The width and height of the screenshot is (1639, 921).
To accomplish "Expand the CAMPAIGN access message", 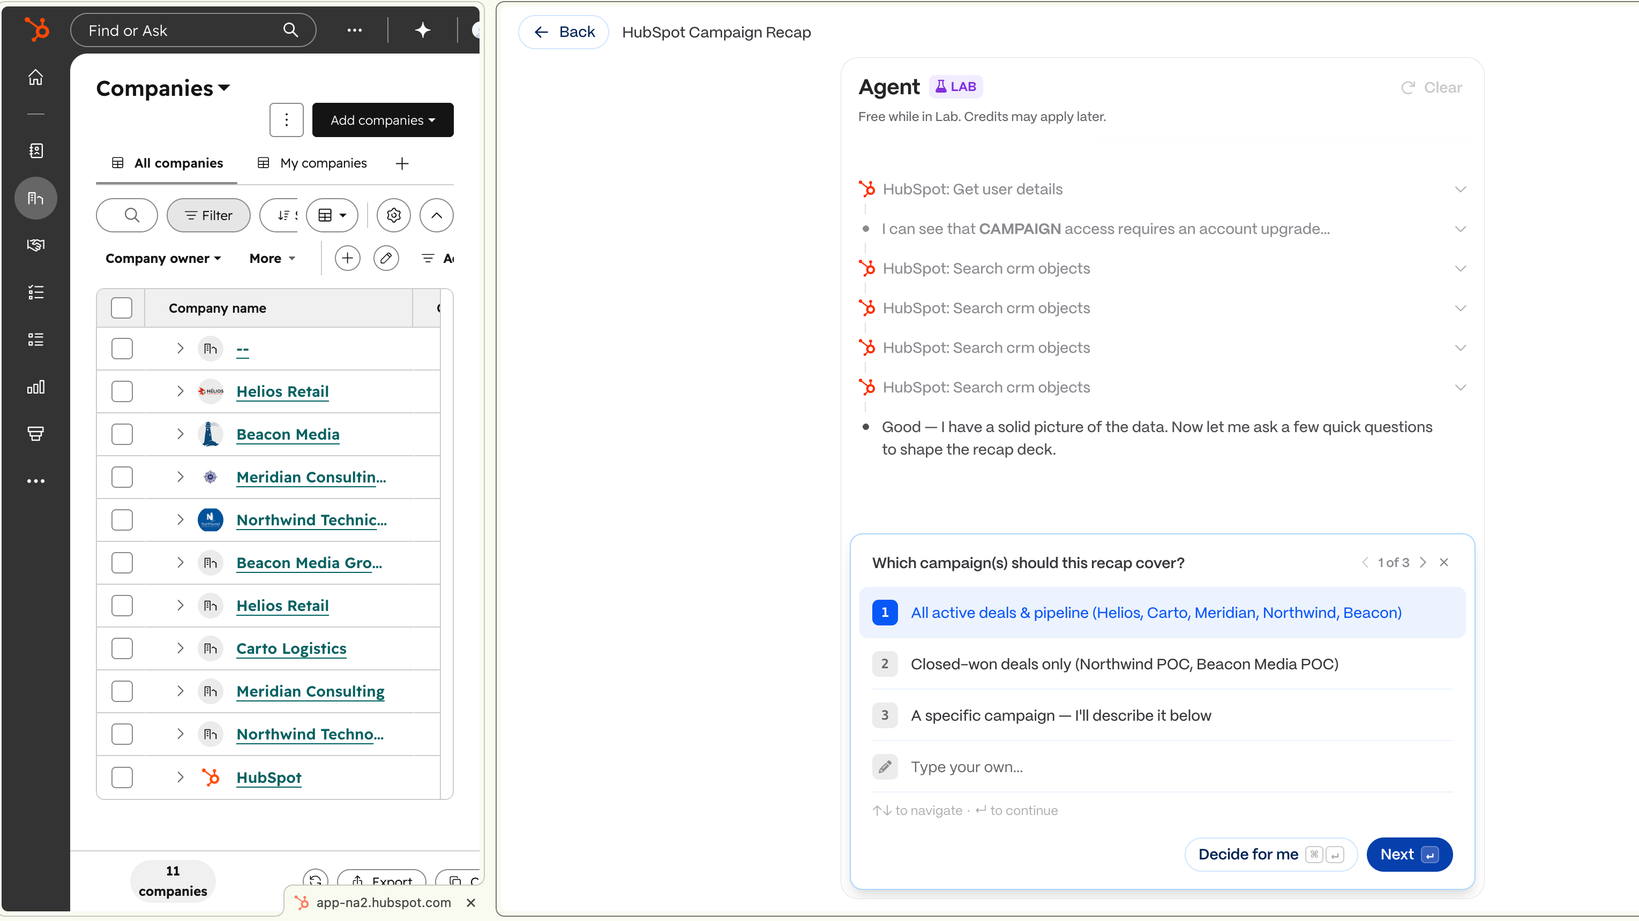I will tap(1460, 229).
